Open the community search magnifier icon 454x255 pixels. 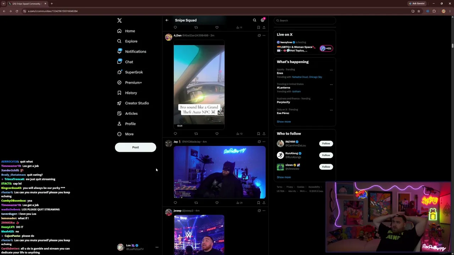point(254,20)
